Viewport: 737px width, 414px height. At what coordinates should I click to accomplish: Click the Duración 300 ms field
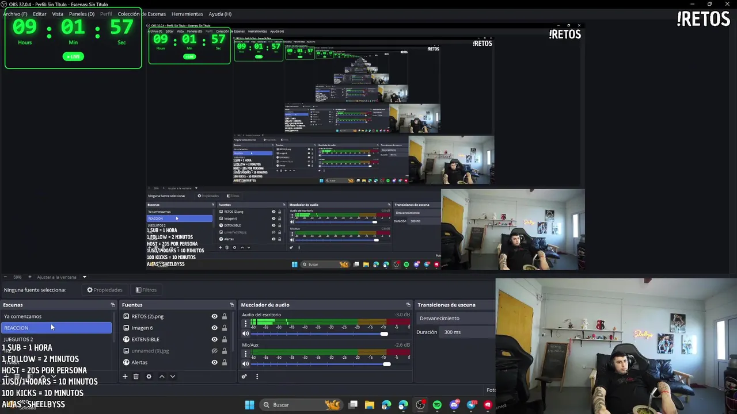point(468,332)
